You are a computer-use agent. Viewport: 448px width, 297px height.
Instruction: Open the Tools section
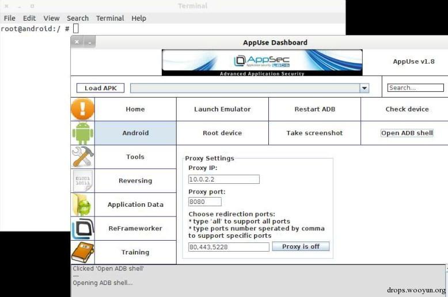point(135,157)
